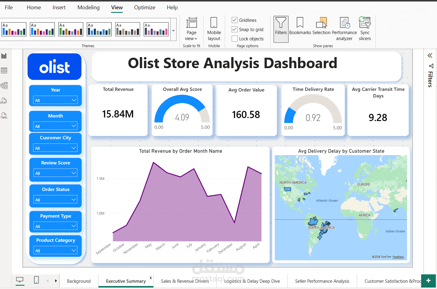Open the TMDL view icon
This screenshot has width=437, height=289.
4,116
